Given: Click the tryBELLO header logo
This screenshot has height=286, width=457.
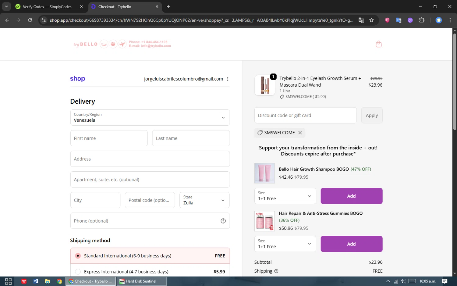Looking at the screenshot, I should pos(85,44).
